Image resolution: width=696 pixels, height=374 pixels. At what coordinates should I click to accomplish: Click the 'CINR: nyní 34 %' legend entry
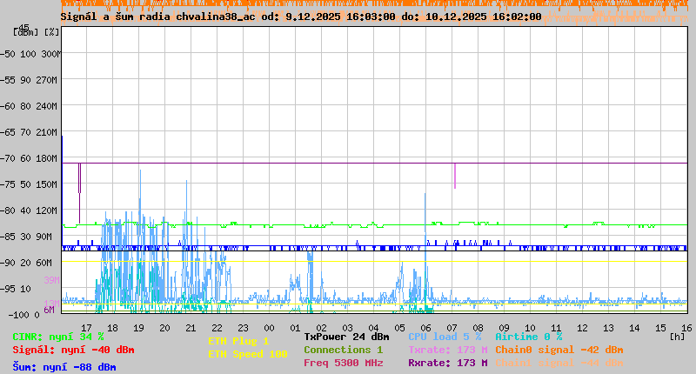point(58,337)
